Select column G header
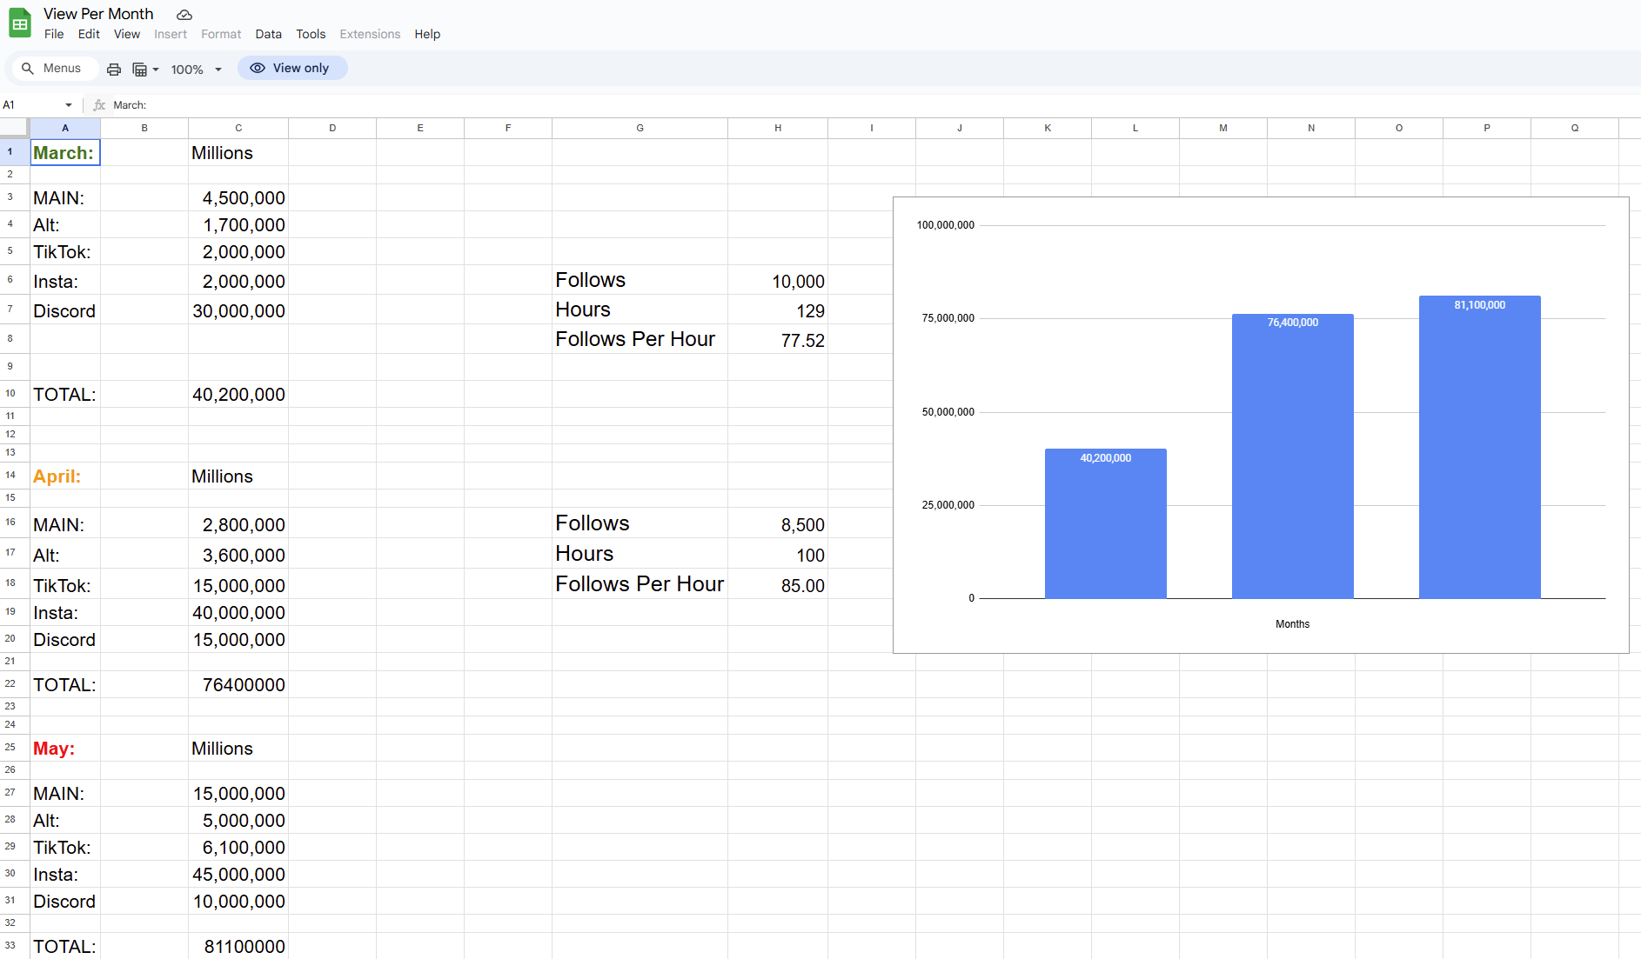Viewport: 1641px width, 959px height. 640,128
